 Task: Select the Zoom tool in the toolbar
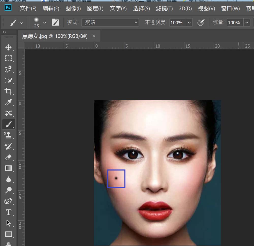pyautogui.click(x=9, y=190)
